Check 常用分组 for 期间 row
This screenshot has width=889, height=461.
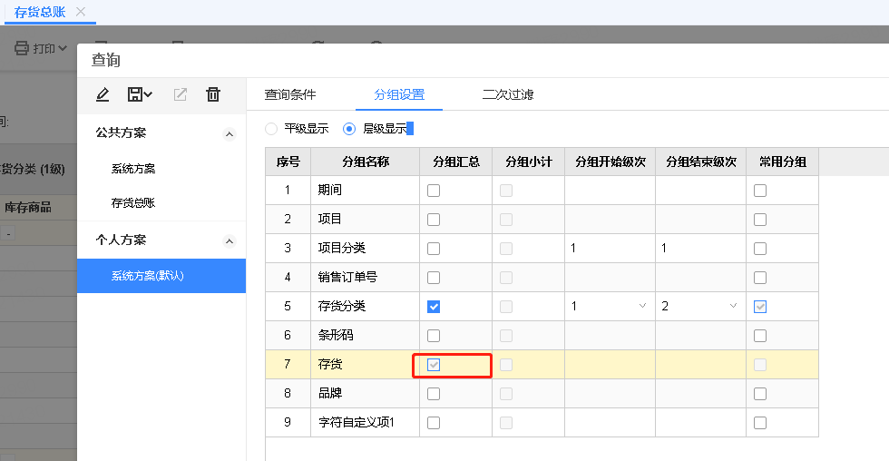(x=760, y=191)
